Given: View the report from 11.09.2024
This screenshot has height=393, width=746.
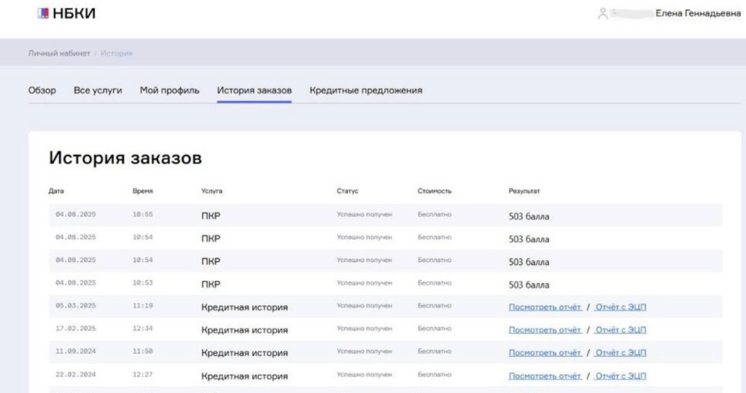Looking at the screenshot, I should [545, 353].
